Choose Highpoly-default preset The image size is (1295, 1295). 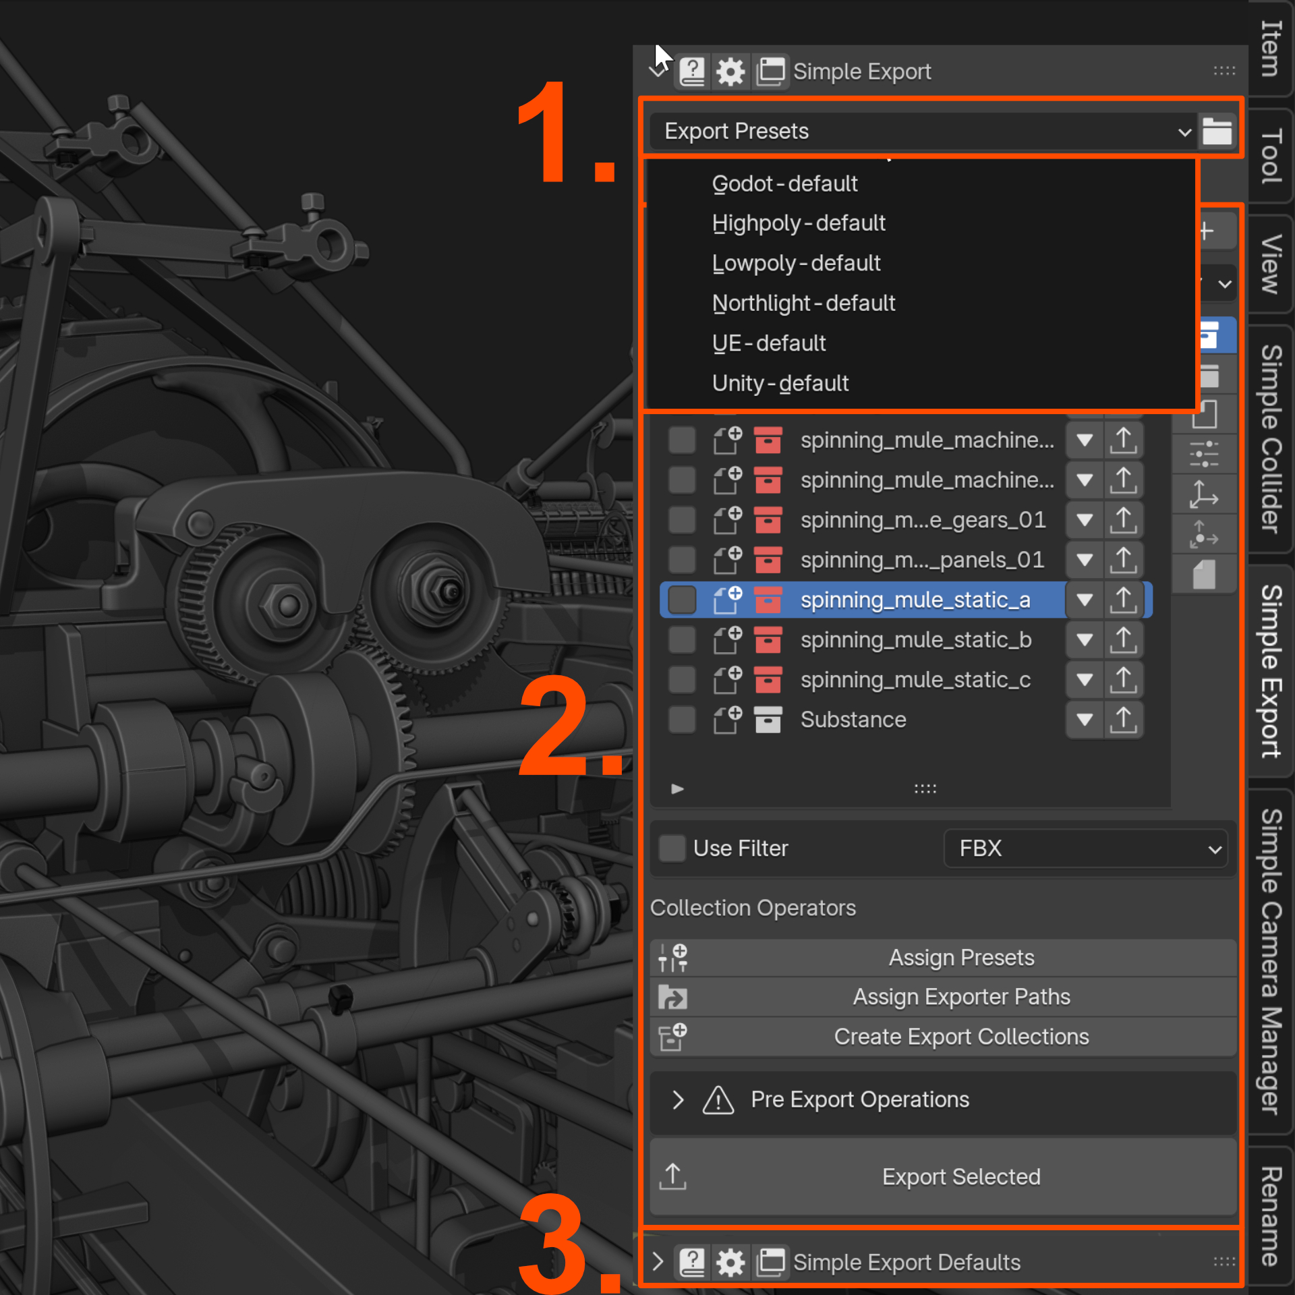tap(921, 224)
